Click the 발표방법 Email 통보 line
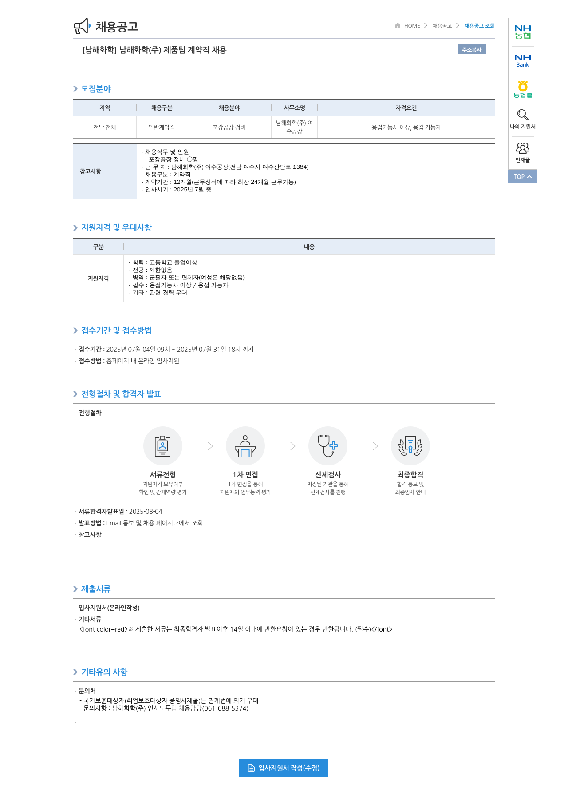The height and width of the screenshot is (795, 568). [141, 523]
